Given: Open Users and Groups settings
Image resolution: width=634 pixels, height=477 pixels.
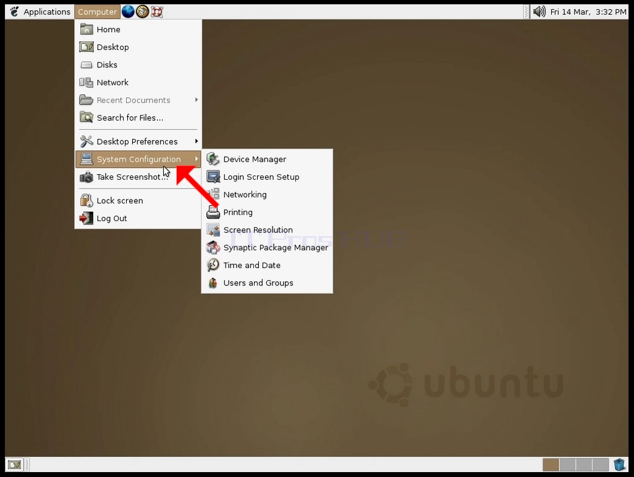Looking at the screenshot, I should click(x=267, y=283).
